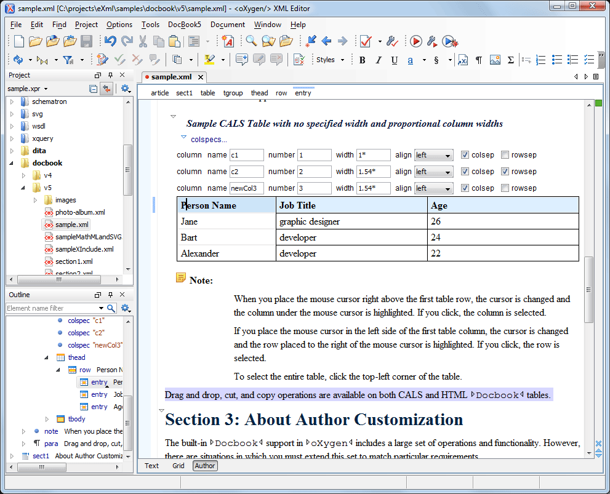The height and width of the screenshot is (494, 610).
Task: Cut the selection with scissors icon
Action: (x=143, y=41)
